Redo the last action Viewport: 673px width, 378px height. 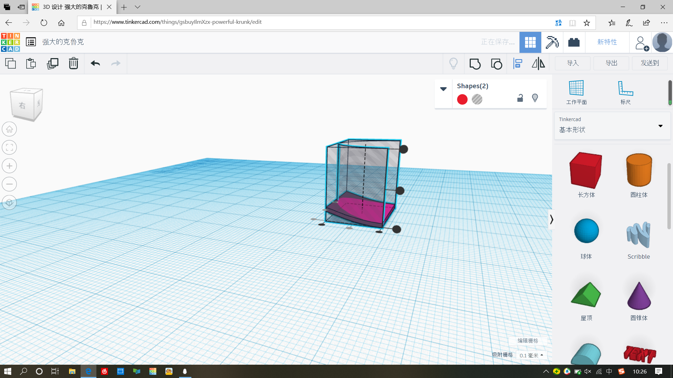116,63
